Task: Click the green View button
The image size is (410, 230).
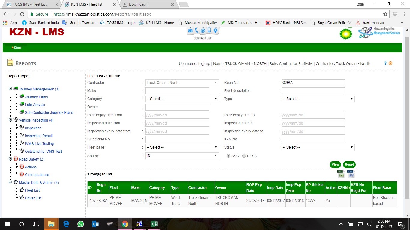Action: 335,164
